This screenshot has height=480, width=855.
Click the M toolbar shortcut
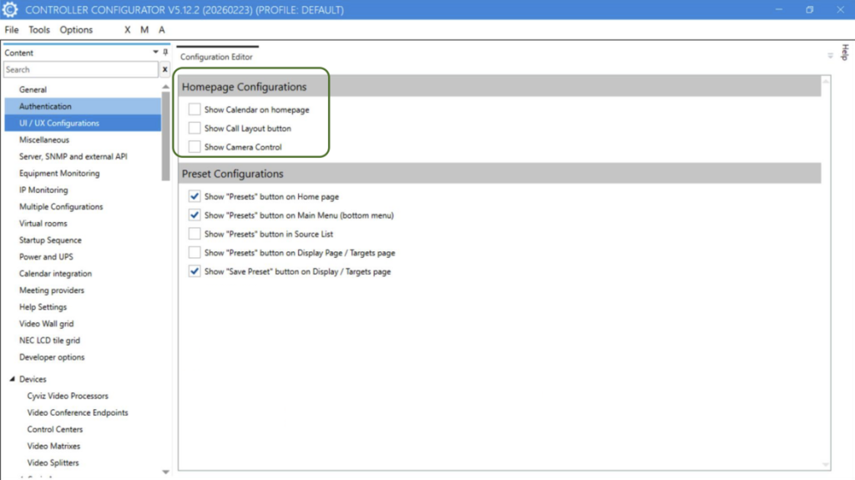click(144, 30)
